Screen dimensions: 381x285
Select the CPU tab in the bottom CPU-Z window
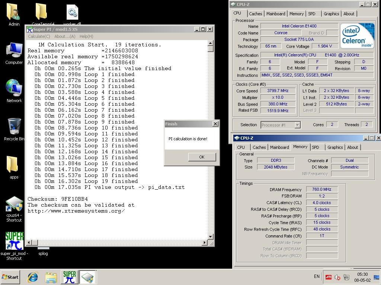pyautogui.click(x=241, y=147)
